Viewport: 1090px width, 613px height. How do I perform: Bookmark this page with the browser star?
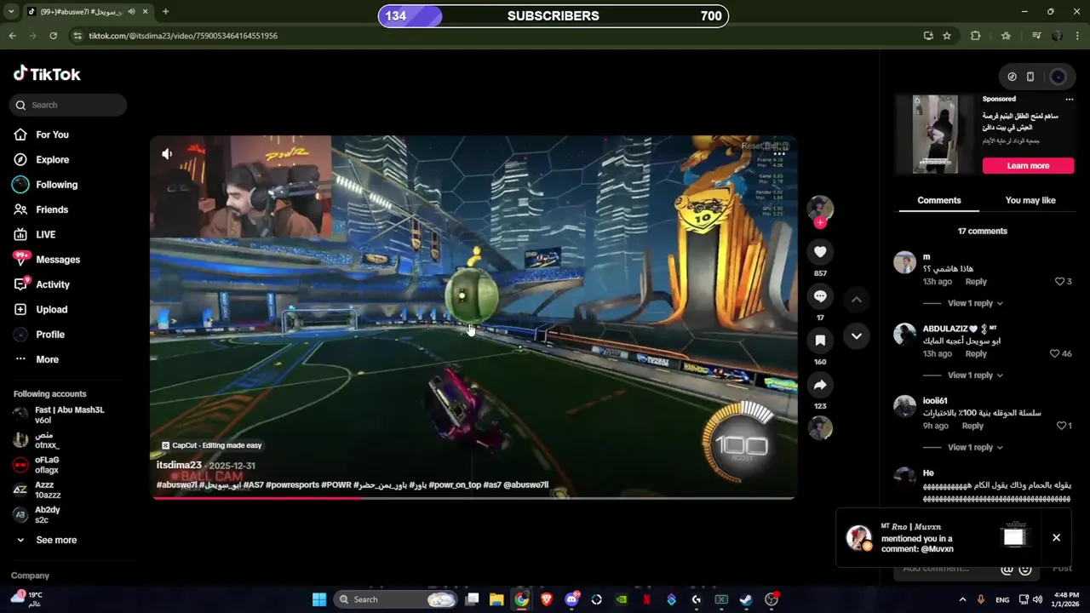pos(947,36)
